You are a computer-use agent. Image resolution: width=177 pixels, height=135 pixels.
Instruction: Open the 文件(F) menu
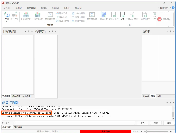pos(7,8)
